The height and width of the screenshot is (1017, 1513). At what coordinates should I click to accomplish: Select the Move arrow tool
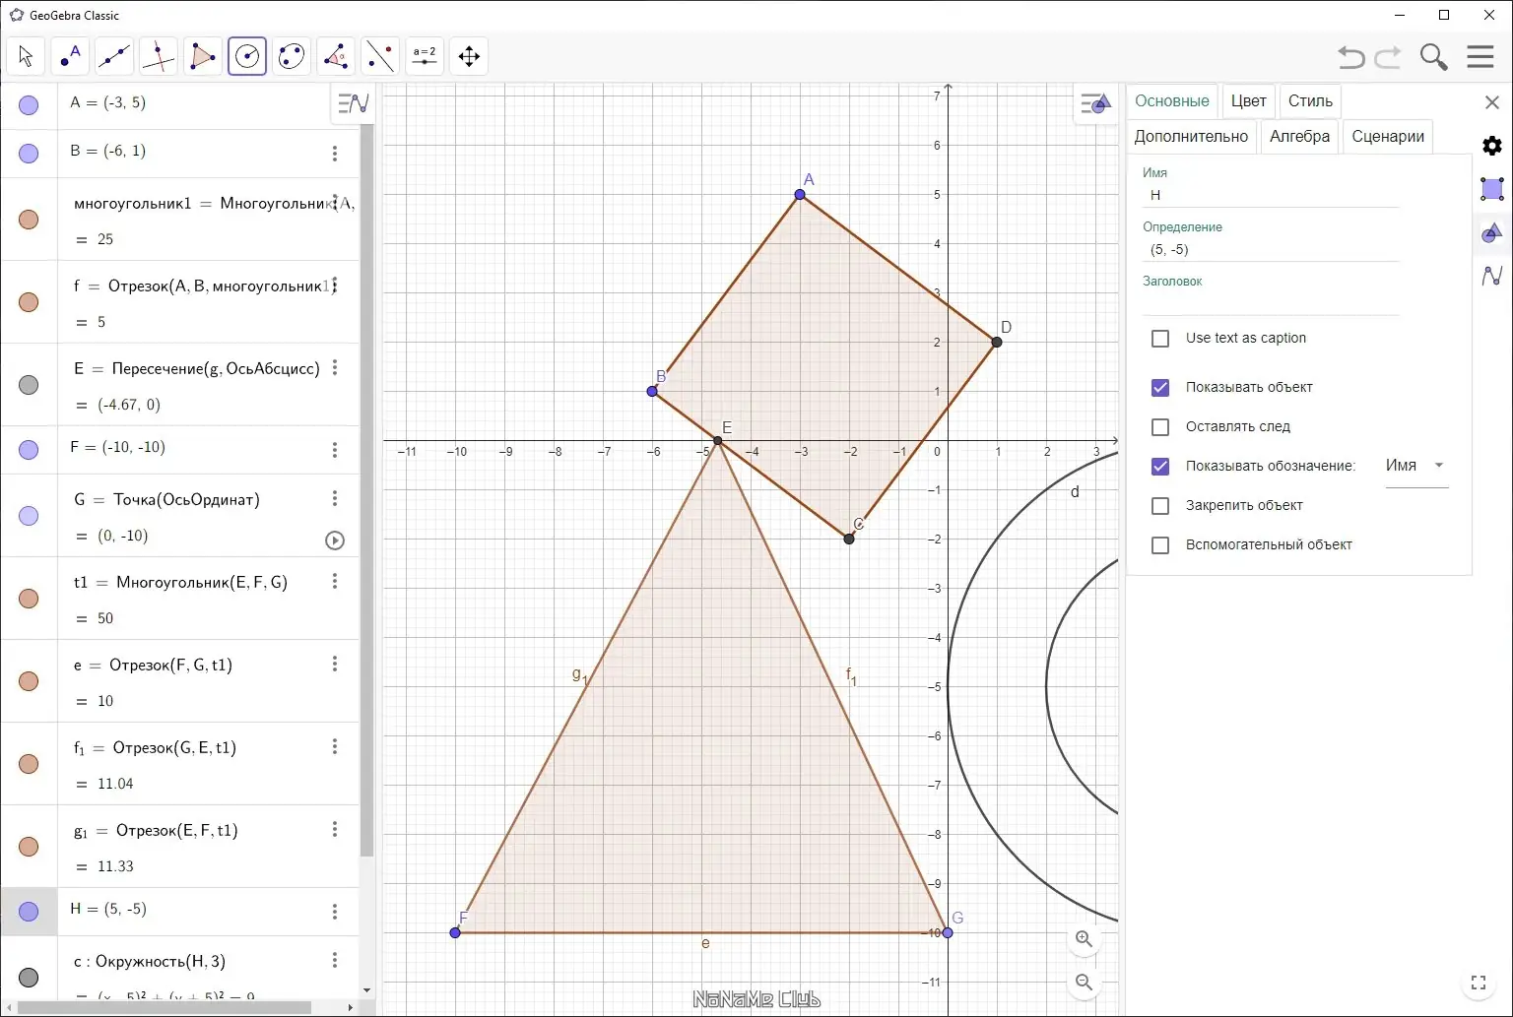[x=26, y=56]
